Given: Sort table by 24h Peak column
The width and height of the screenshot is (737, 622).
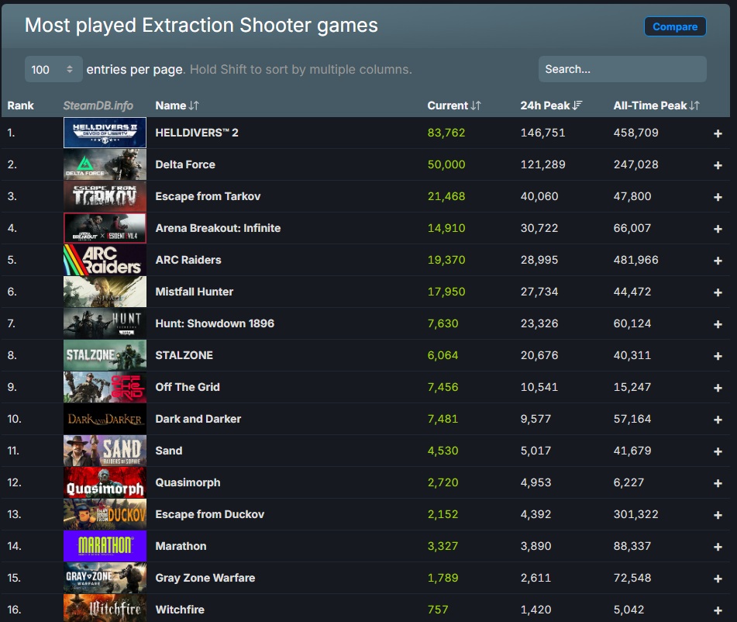Looking at the screenshot, I should coord(551,105).
